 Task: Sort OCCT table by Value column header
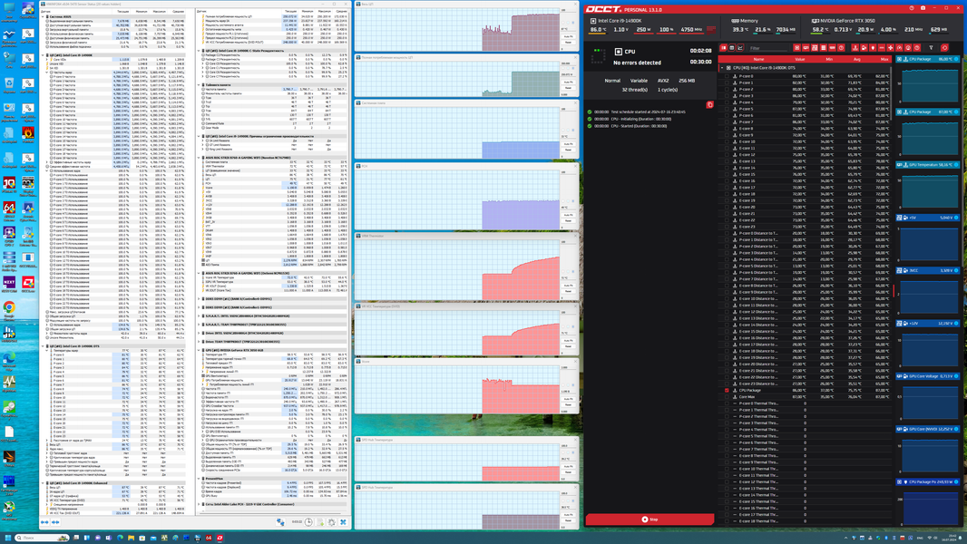[800, 59]
